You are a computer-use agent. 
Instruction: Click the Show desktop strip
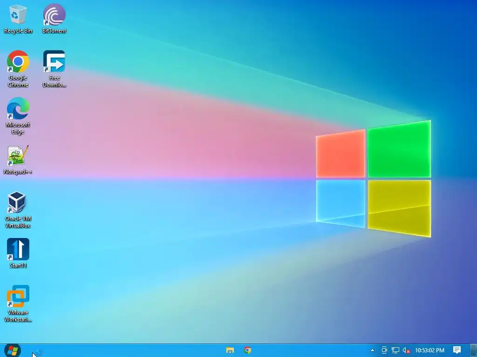pos(473,350)
